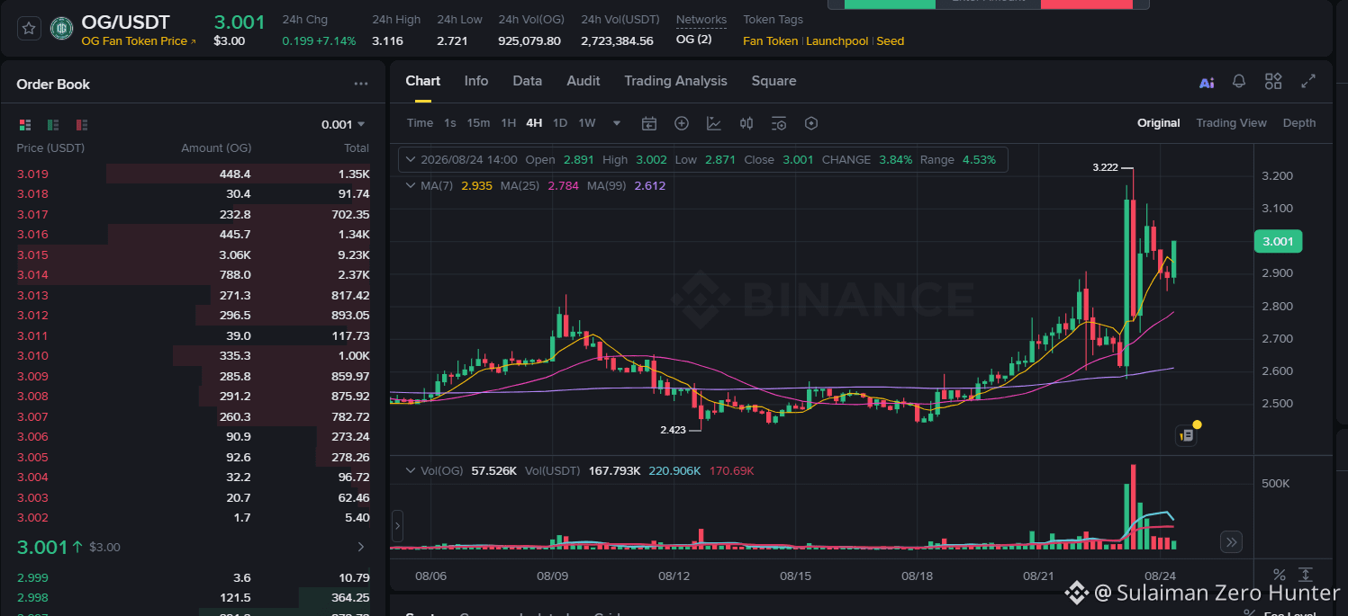Image resolution: width=1348 pixels, height=616 pixels.
Task: Select the 15m interval
Action: coord(478,123)
